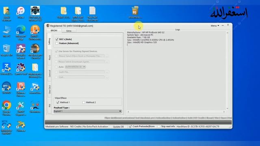Switch to the BROM tab
The image size is (260, 146).
coord(54,31)
